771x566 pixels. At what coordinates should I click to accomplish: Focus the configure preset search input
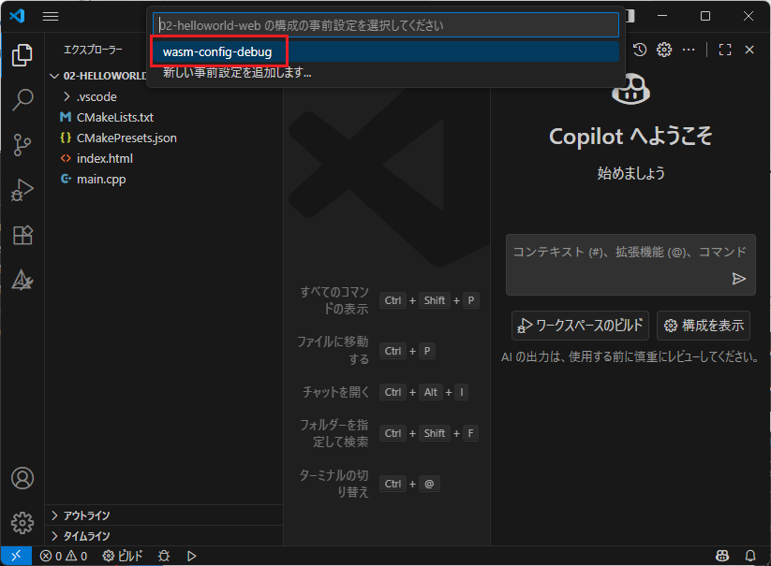point(386,25)
